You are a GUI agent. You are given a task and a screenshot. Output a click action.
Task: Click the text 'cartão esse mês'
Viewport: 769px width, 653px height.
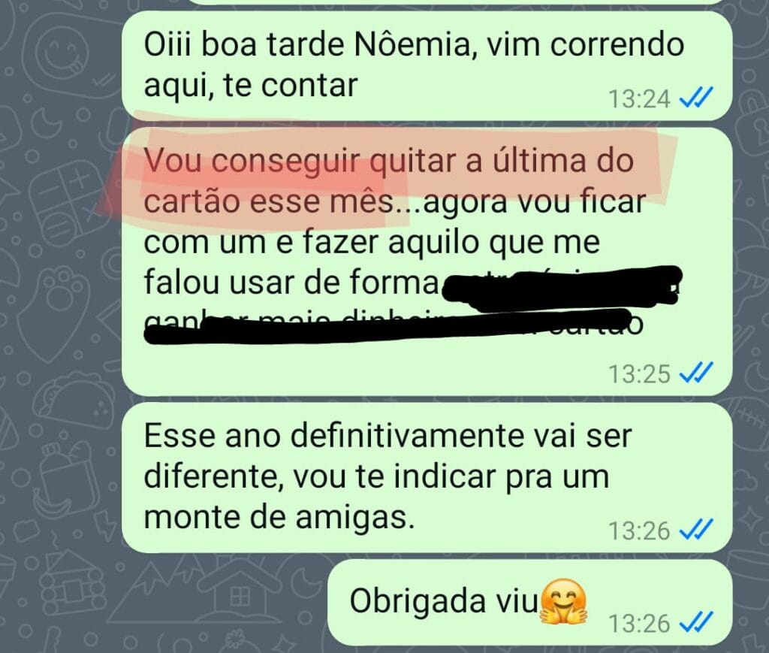coord(268,201)
